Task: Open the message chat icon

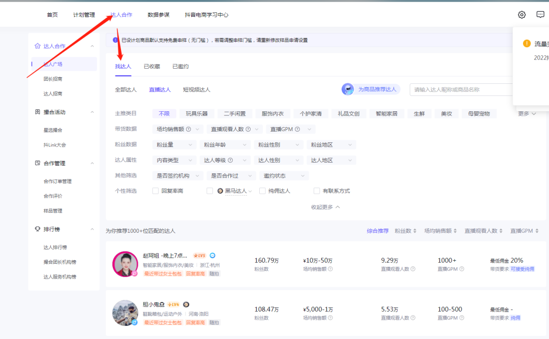Action: coord(540,14)
